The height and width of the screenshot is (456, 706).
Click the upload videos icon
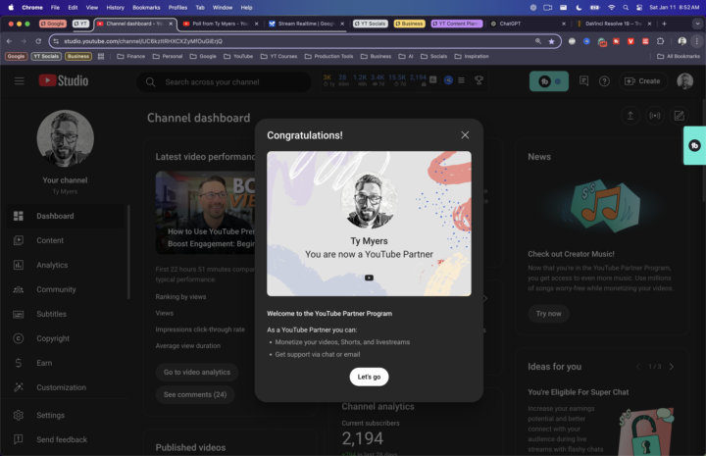(x=630, y=116)
